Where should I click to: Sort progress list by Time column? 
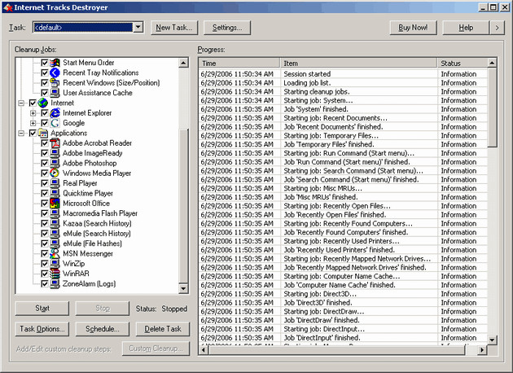(x=239, y=63)
